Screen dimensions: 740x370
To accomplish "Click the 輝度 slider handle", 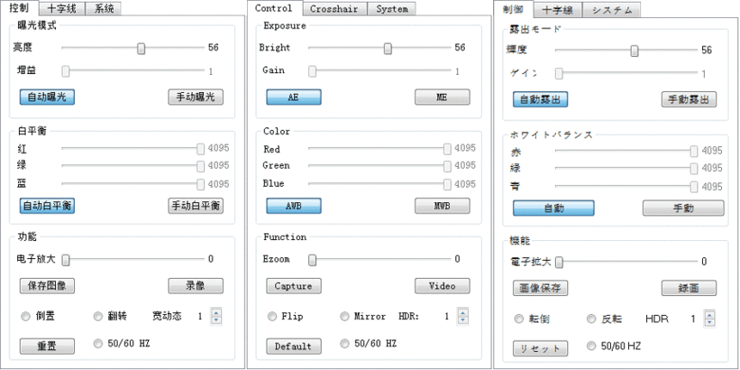I will pyautogui.click(x=634, y=51).
